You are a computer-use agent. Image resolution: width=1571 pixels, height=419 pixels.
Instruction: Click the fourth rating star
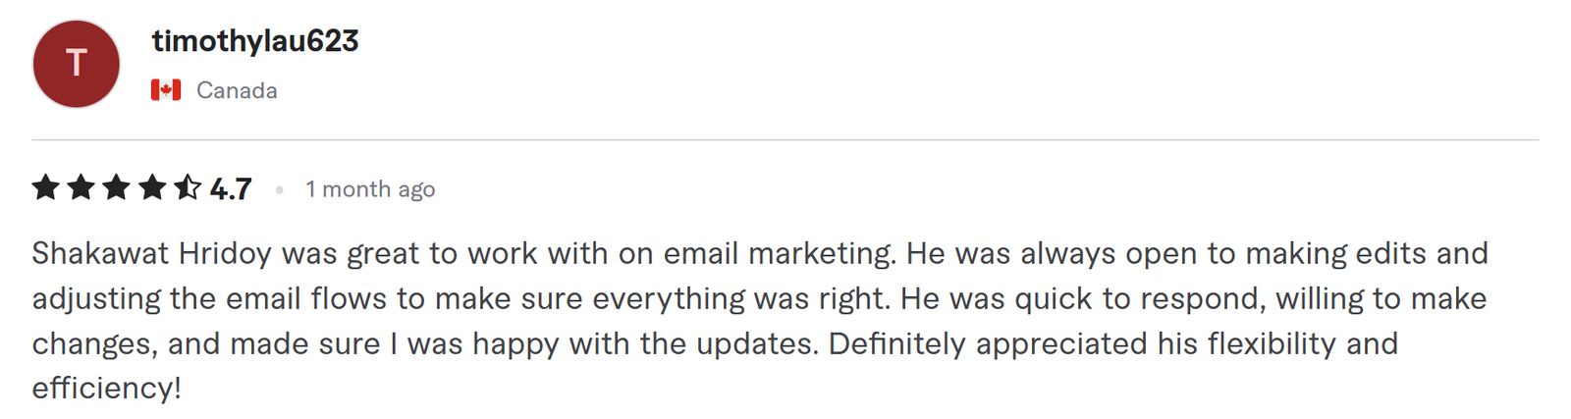point(152,187)
